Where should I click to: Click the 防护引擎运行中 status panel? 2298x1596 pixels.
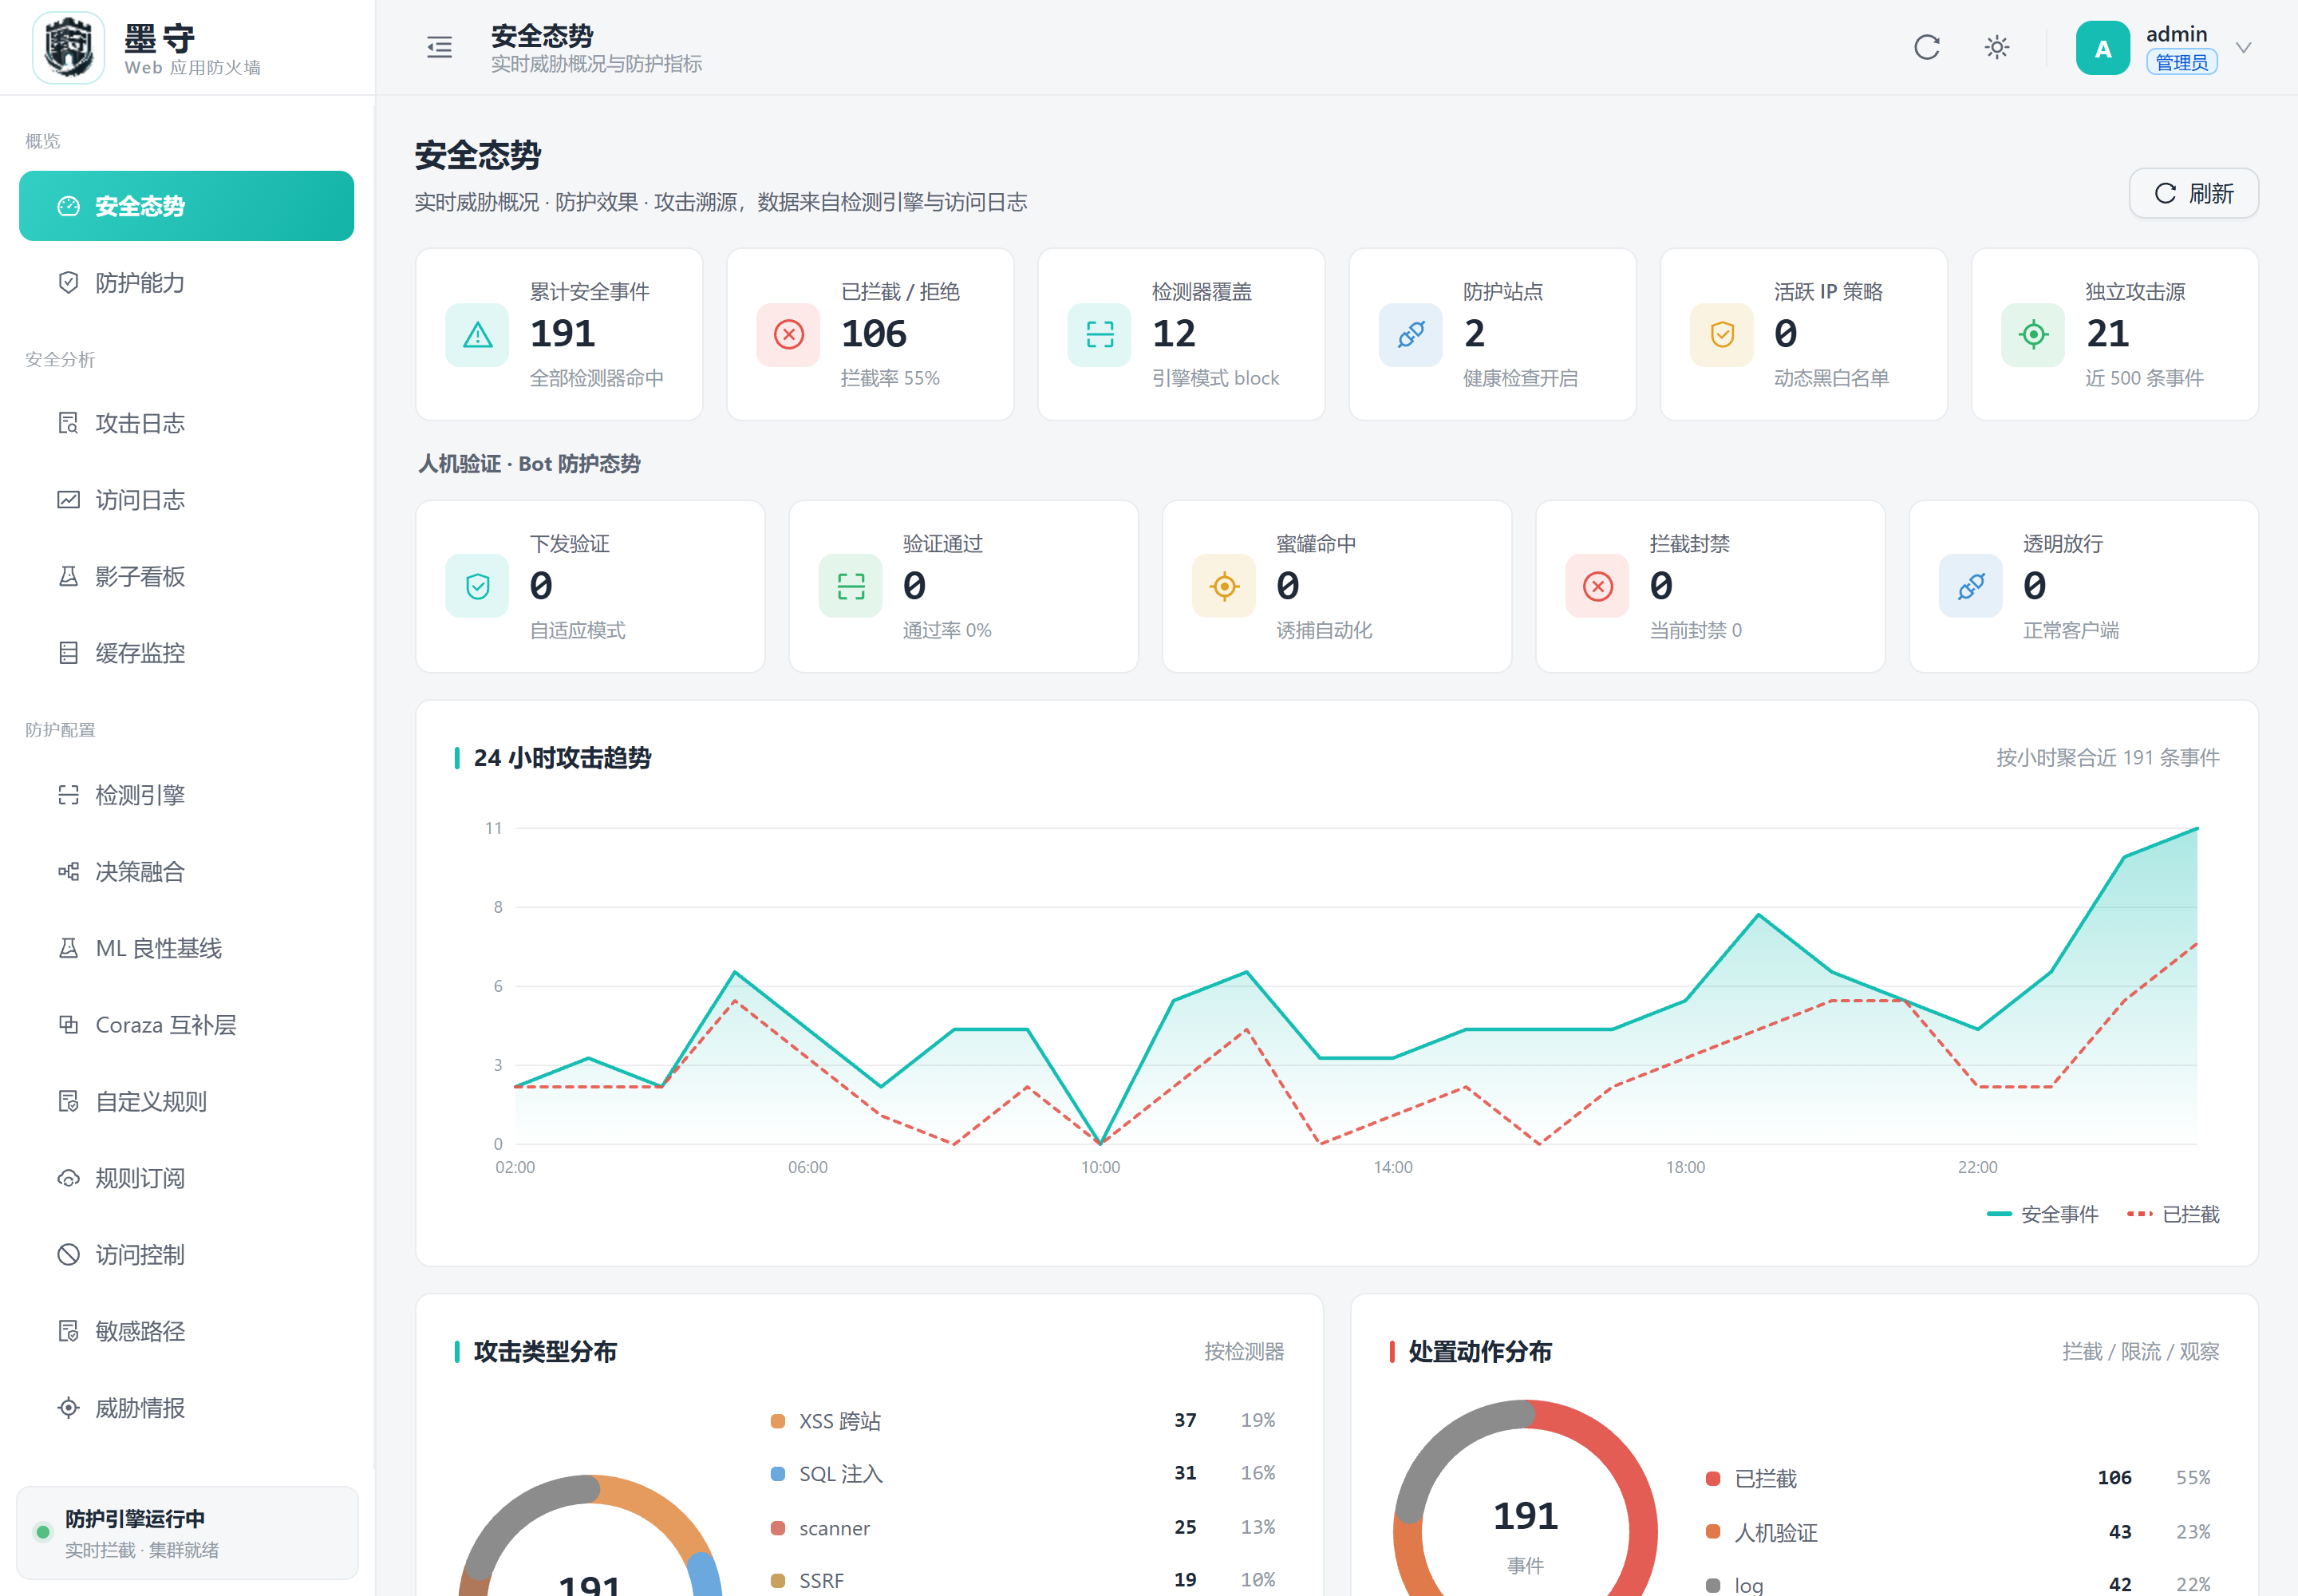[187, 1532]
